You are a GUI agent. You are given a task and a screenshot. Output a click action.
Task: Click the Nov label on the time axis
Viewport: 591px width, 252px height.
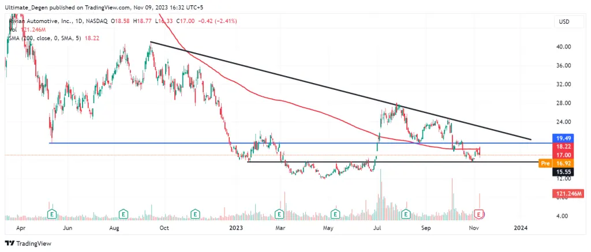473,228
